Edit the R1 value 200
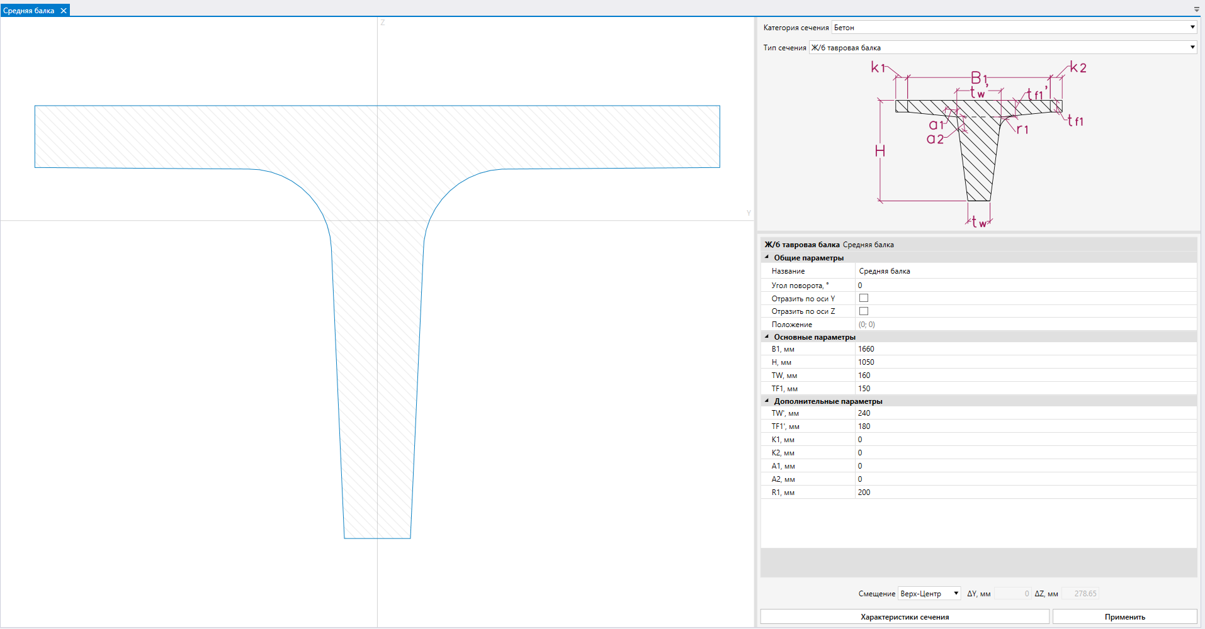The width and height of the screenshot is (1205, 629). click(1026, 493)
